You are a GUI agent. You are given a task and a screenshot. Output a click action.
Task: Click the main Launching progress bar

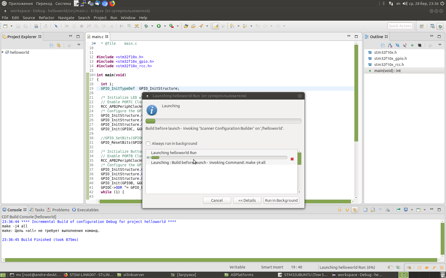(x=223, y=121)
